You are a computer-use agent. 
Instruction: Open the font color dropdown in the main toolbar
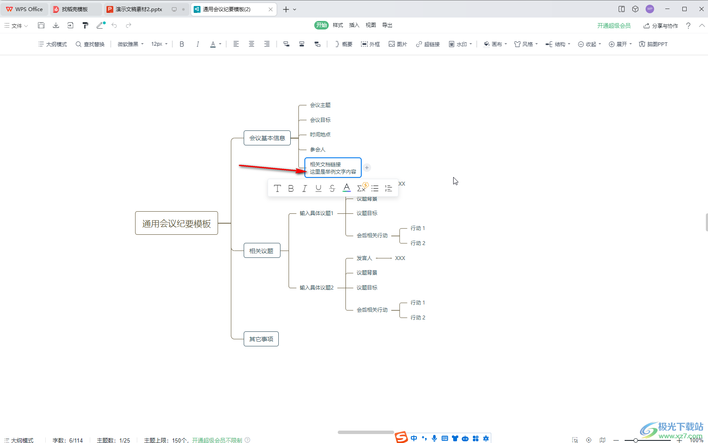coord(220,44)
